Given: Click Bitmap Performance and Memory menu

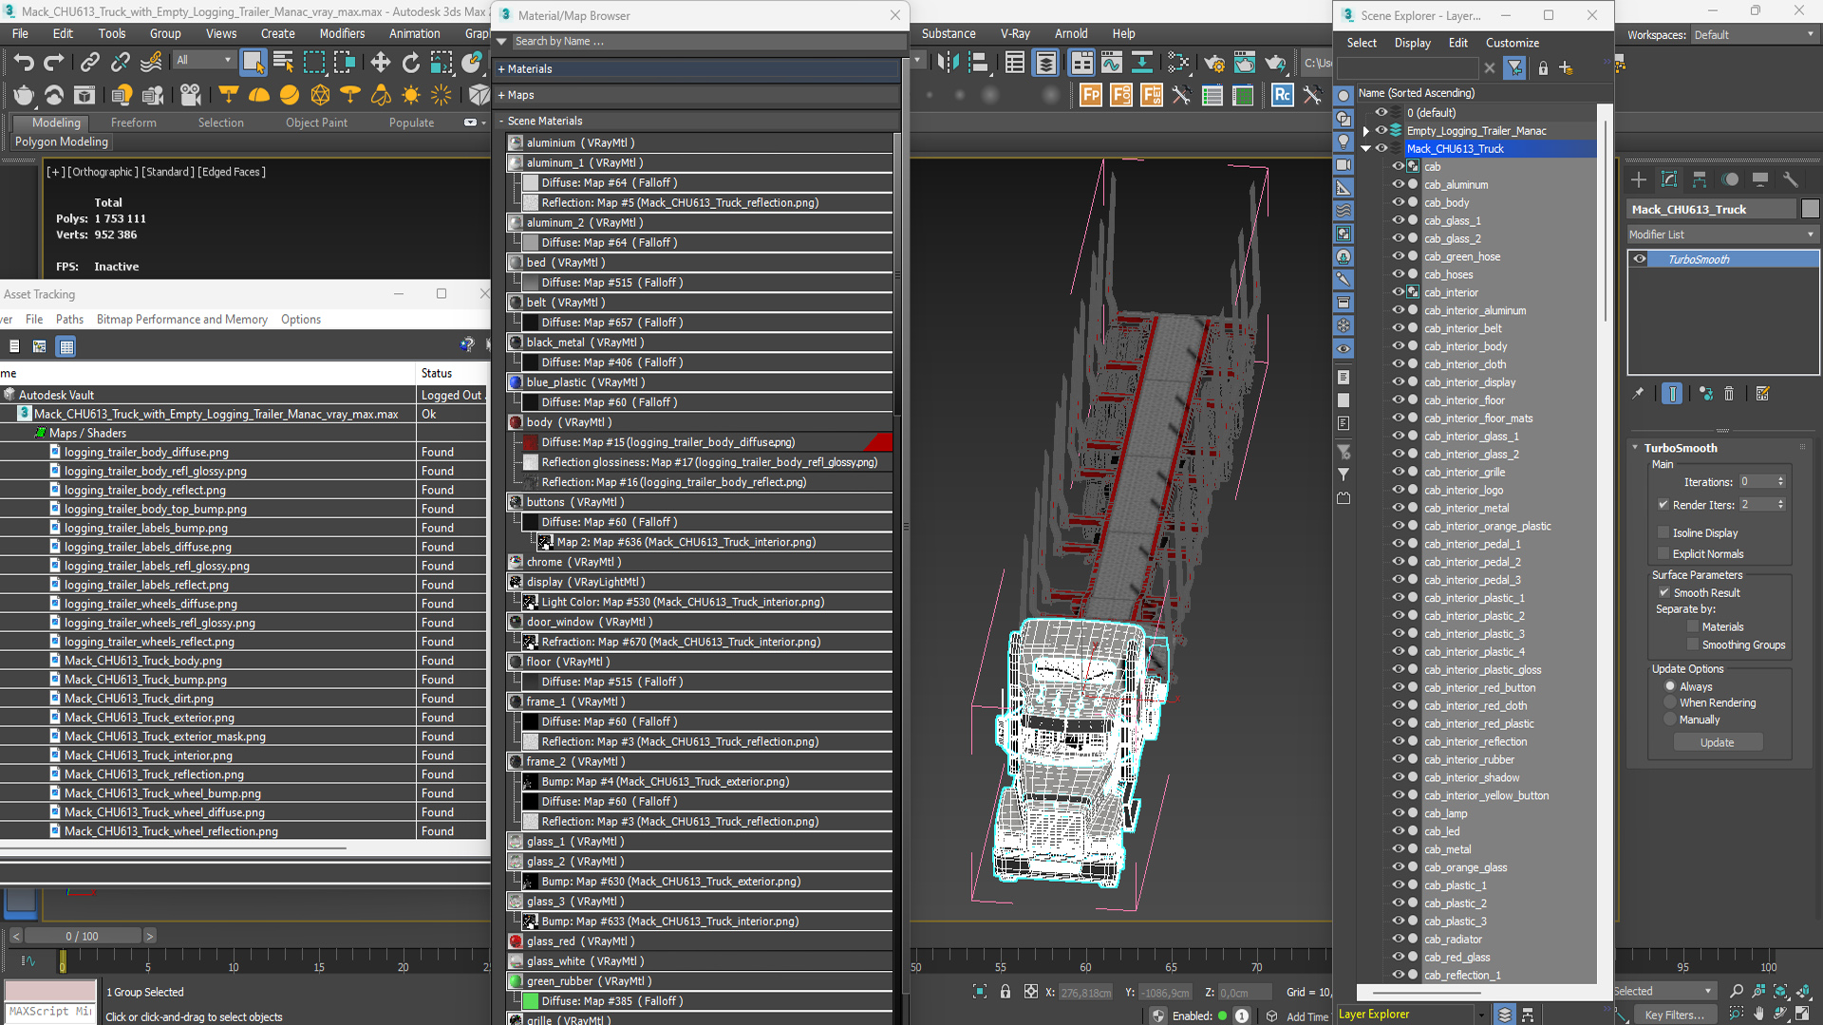Looking at the screenshot, I should (182, 319).
